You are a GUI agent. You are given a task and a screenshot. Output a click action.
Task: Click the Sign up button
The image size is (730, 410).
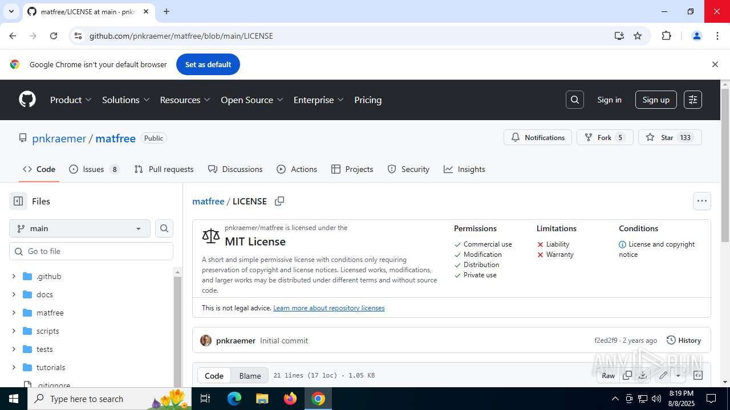pyautogui.click(x=656, y=100)
